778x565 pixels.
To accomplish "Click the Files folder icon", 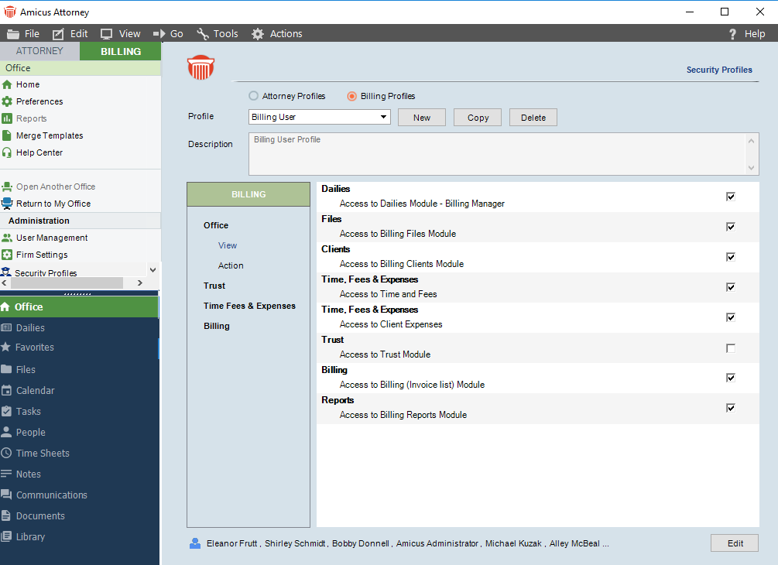I will coord(6,369).
